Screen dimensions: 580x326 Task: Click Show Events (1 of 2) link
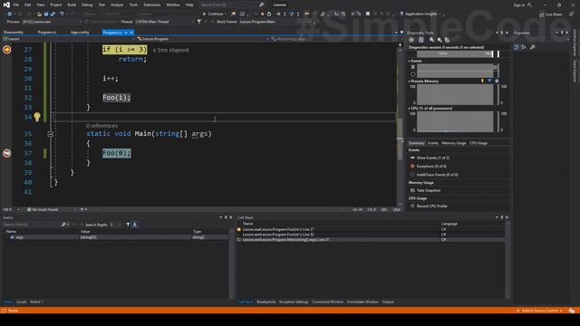pyautogui.click(x=433, y=158)
